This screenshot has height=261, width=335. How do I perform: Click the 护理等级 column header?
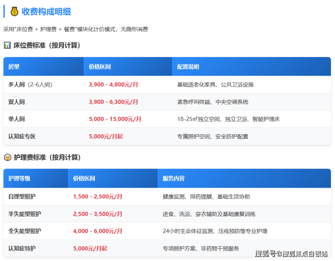click(19, 179)
